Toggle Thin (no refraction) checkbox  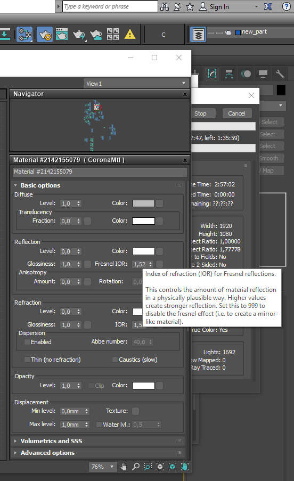[x=27, y=360]
